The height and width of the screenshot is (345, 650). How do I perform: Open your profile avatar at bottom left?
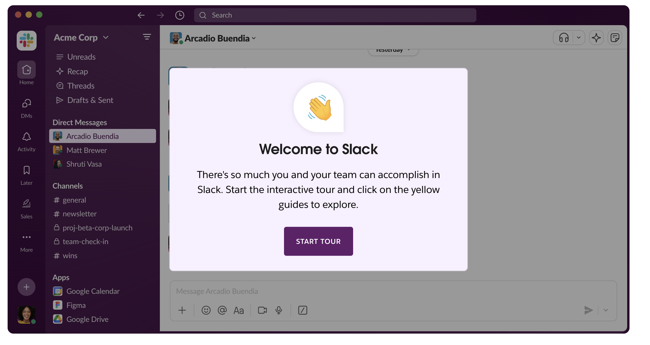27,315
